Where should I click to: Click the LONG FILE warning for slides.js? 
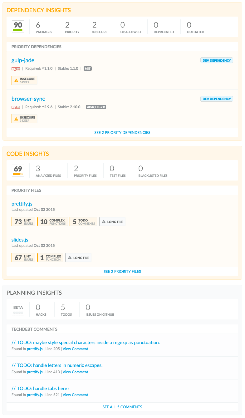[78, 258]
